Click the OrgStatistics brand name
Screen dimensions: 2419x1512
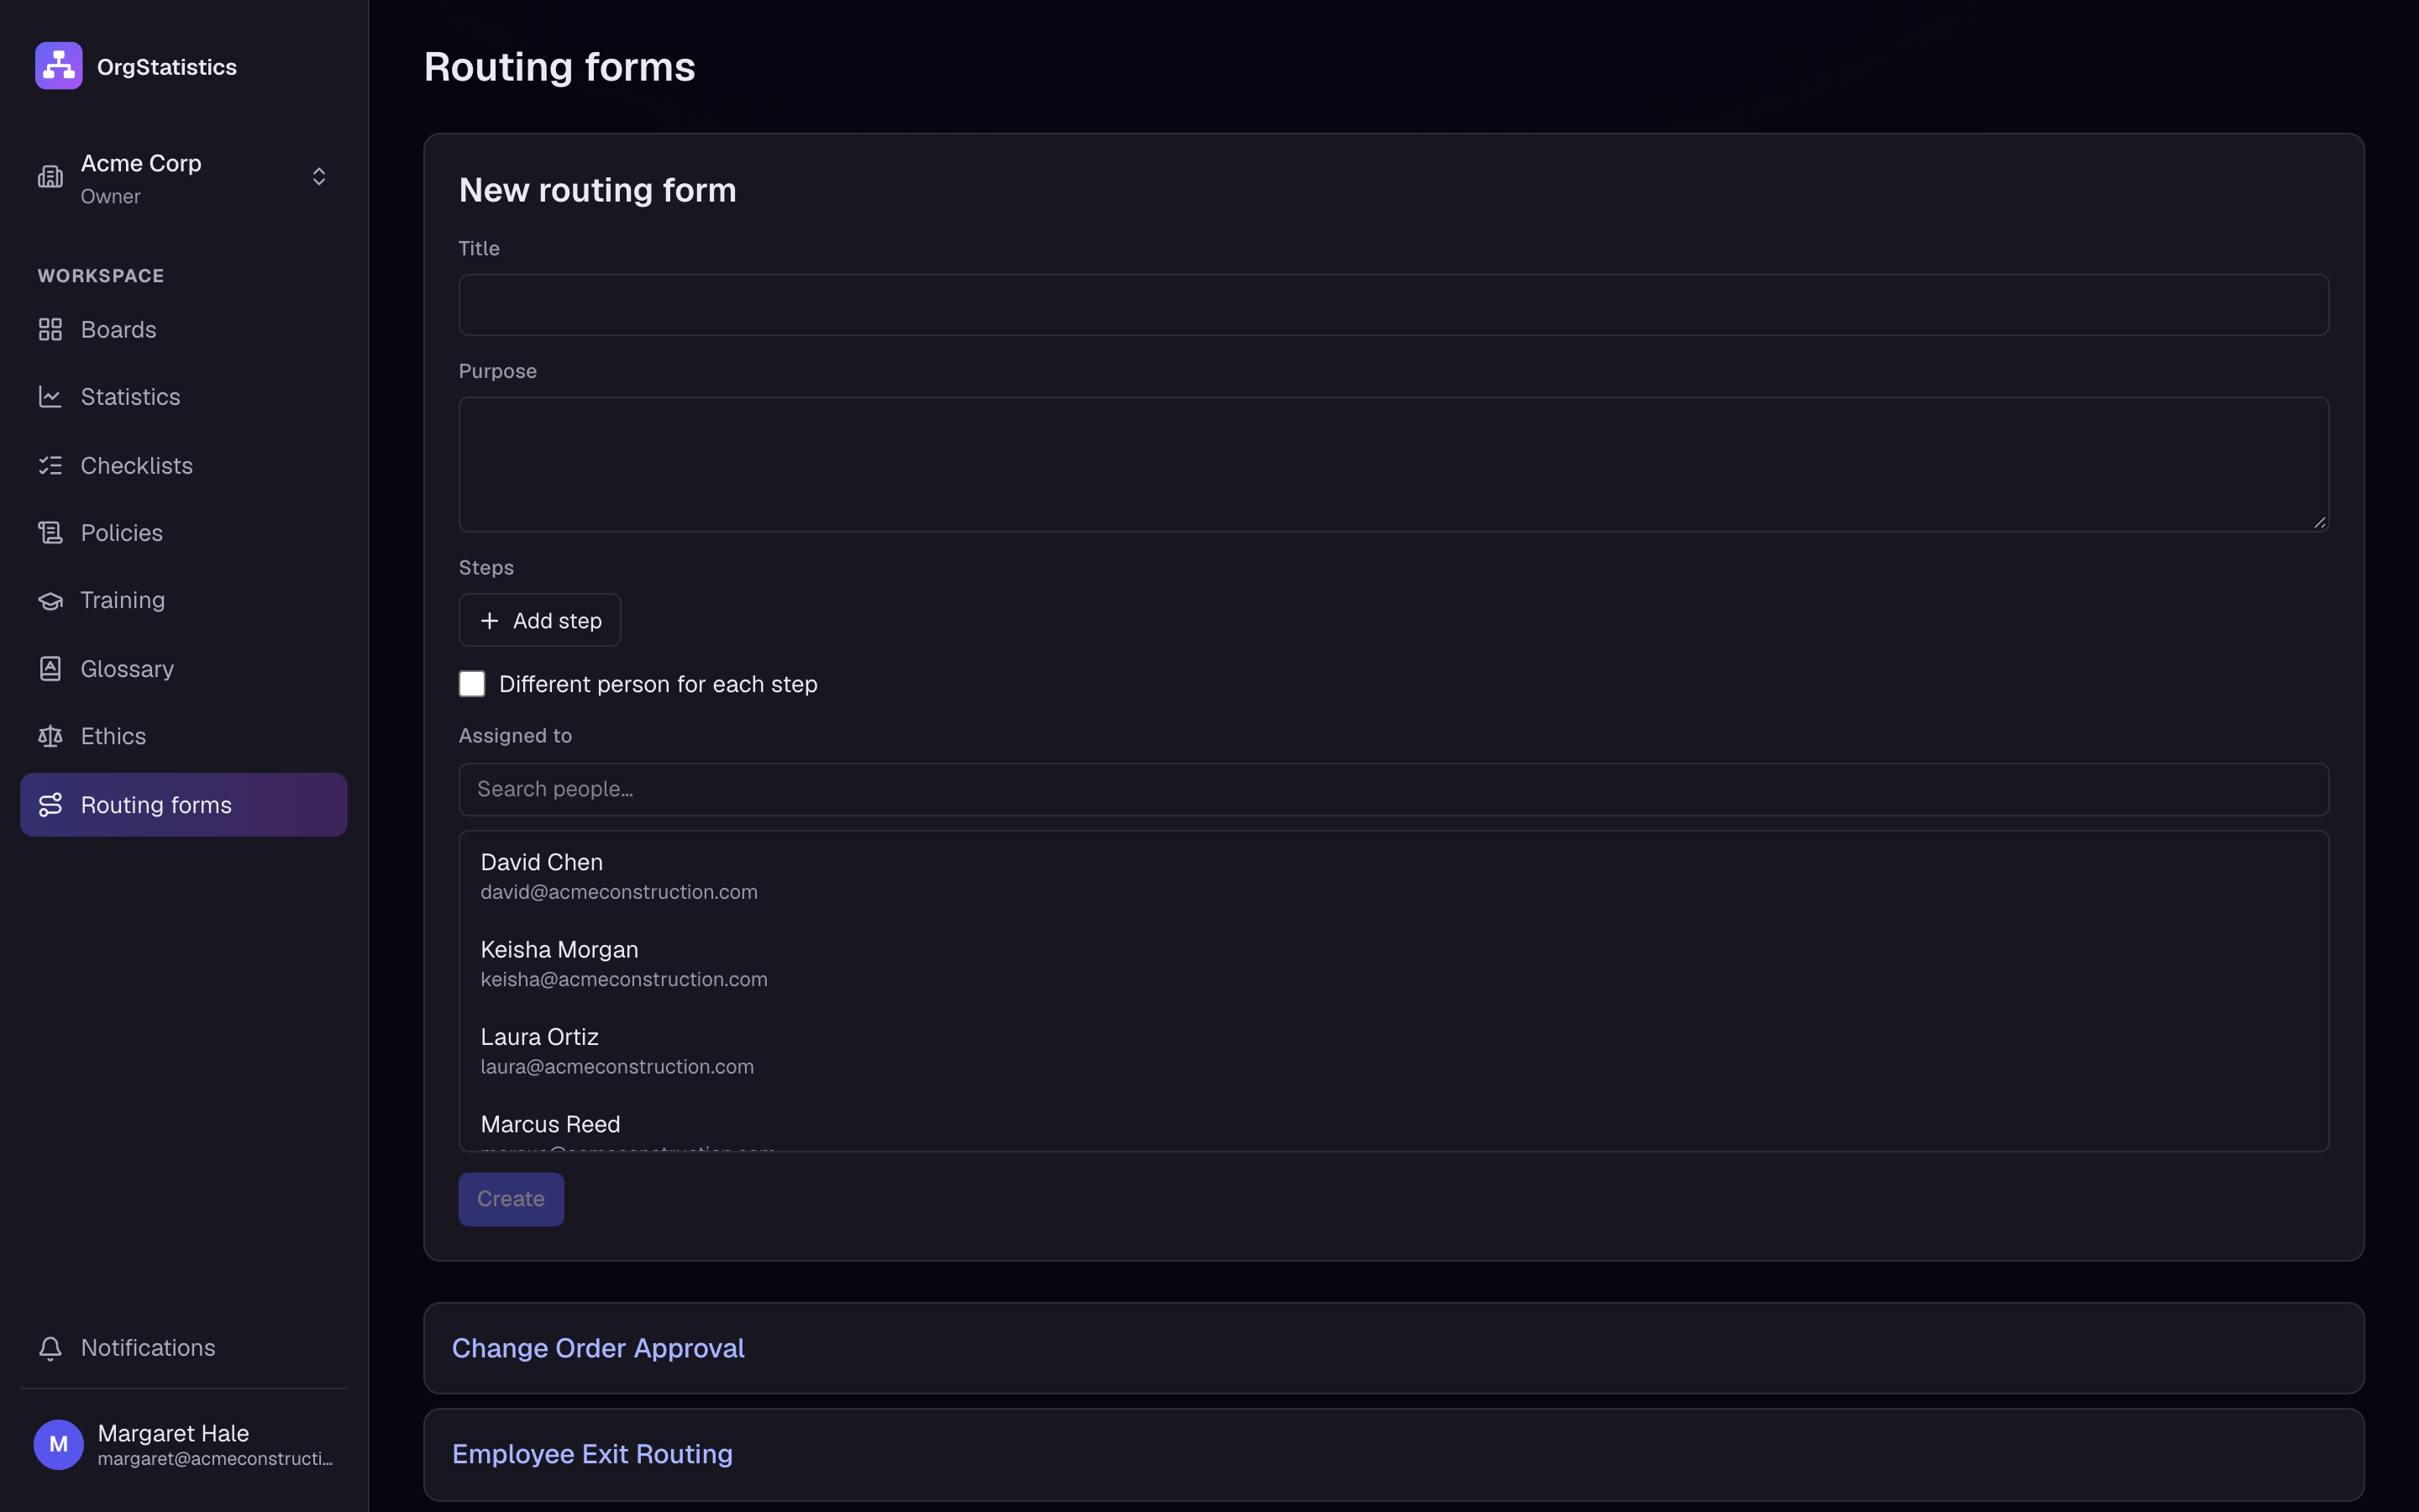tap(167, 67)
